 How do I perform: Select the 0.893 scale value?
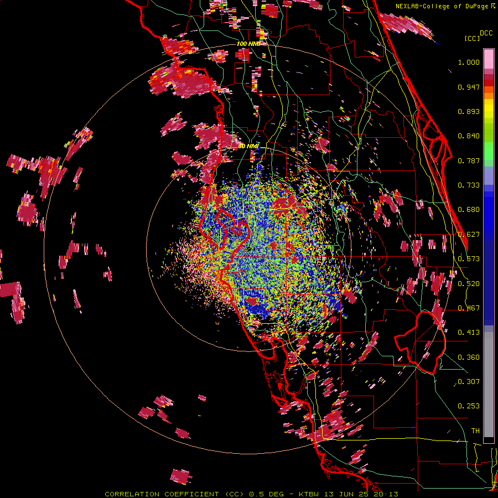(x=469, y=111)
